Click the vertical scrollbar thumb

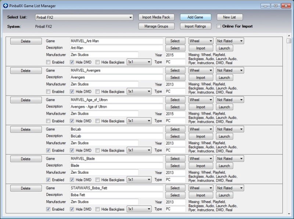[289, 40]
